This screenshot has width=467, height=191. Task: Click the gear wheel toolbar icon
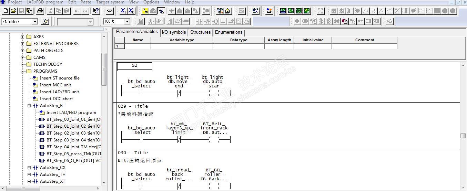(342, 11)
